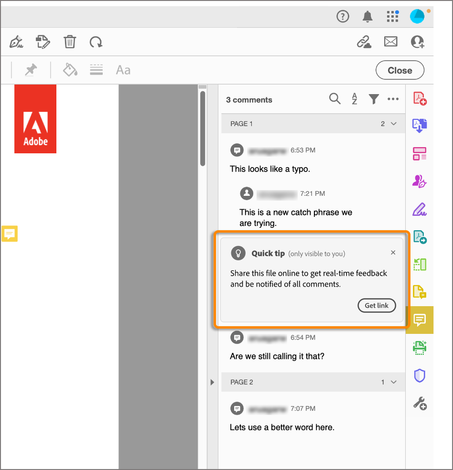Open More Tools via the wrench icon
453x470 pixels.
[x=419, y=404]
